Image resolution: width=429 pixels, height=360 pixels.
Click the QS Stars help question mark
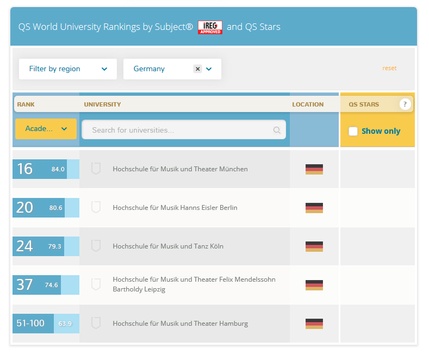(405, 104)
